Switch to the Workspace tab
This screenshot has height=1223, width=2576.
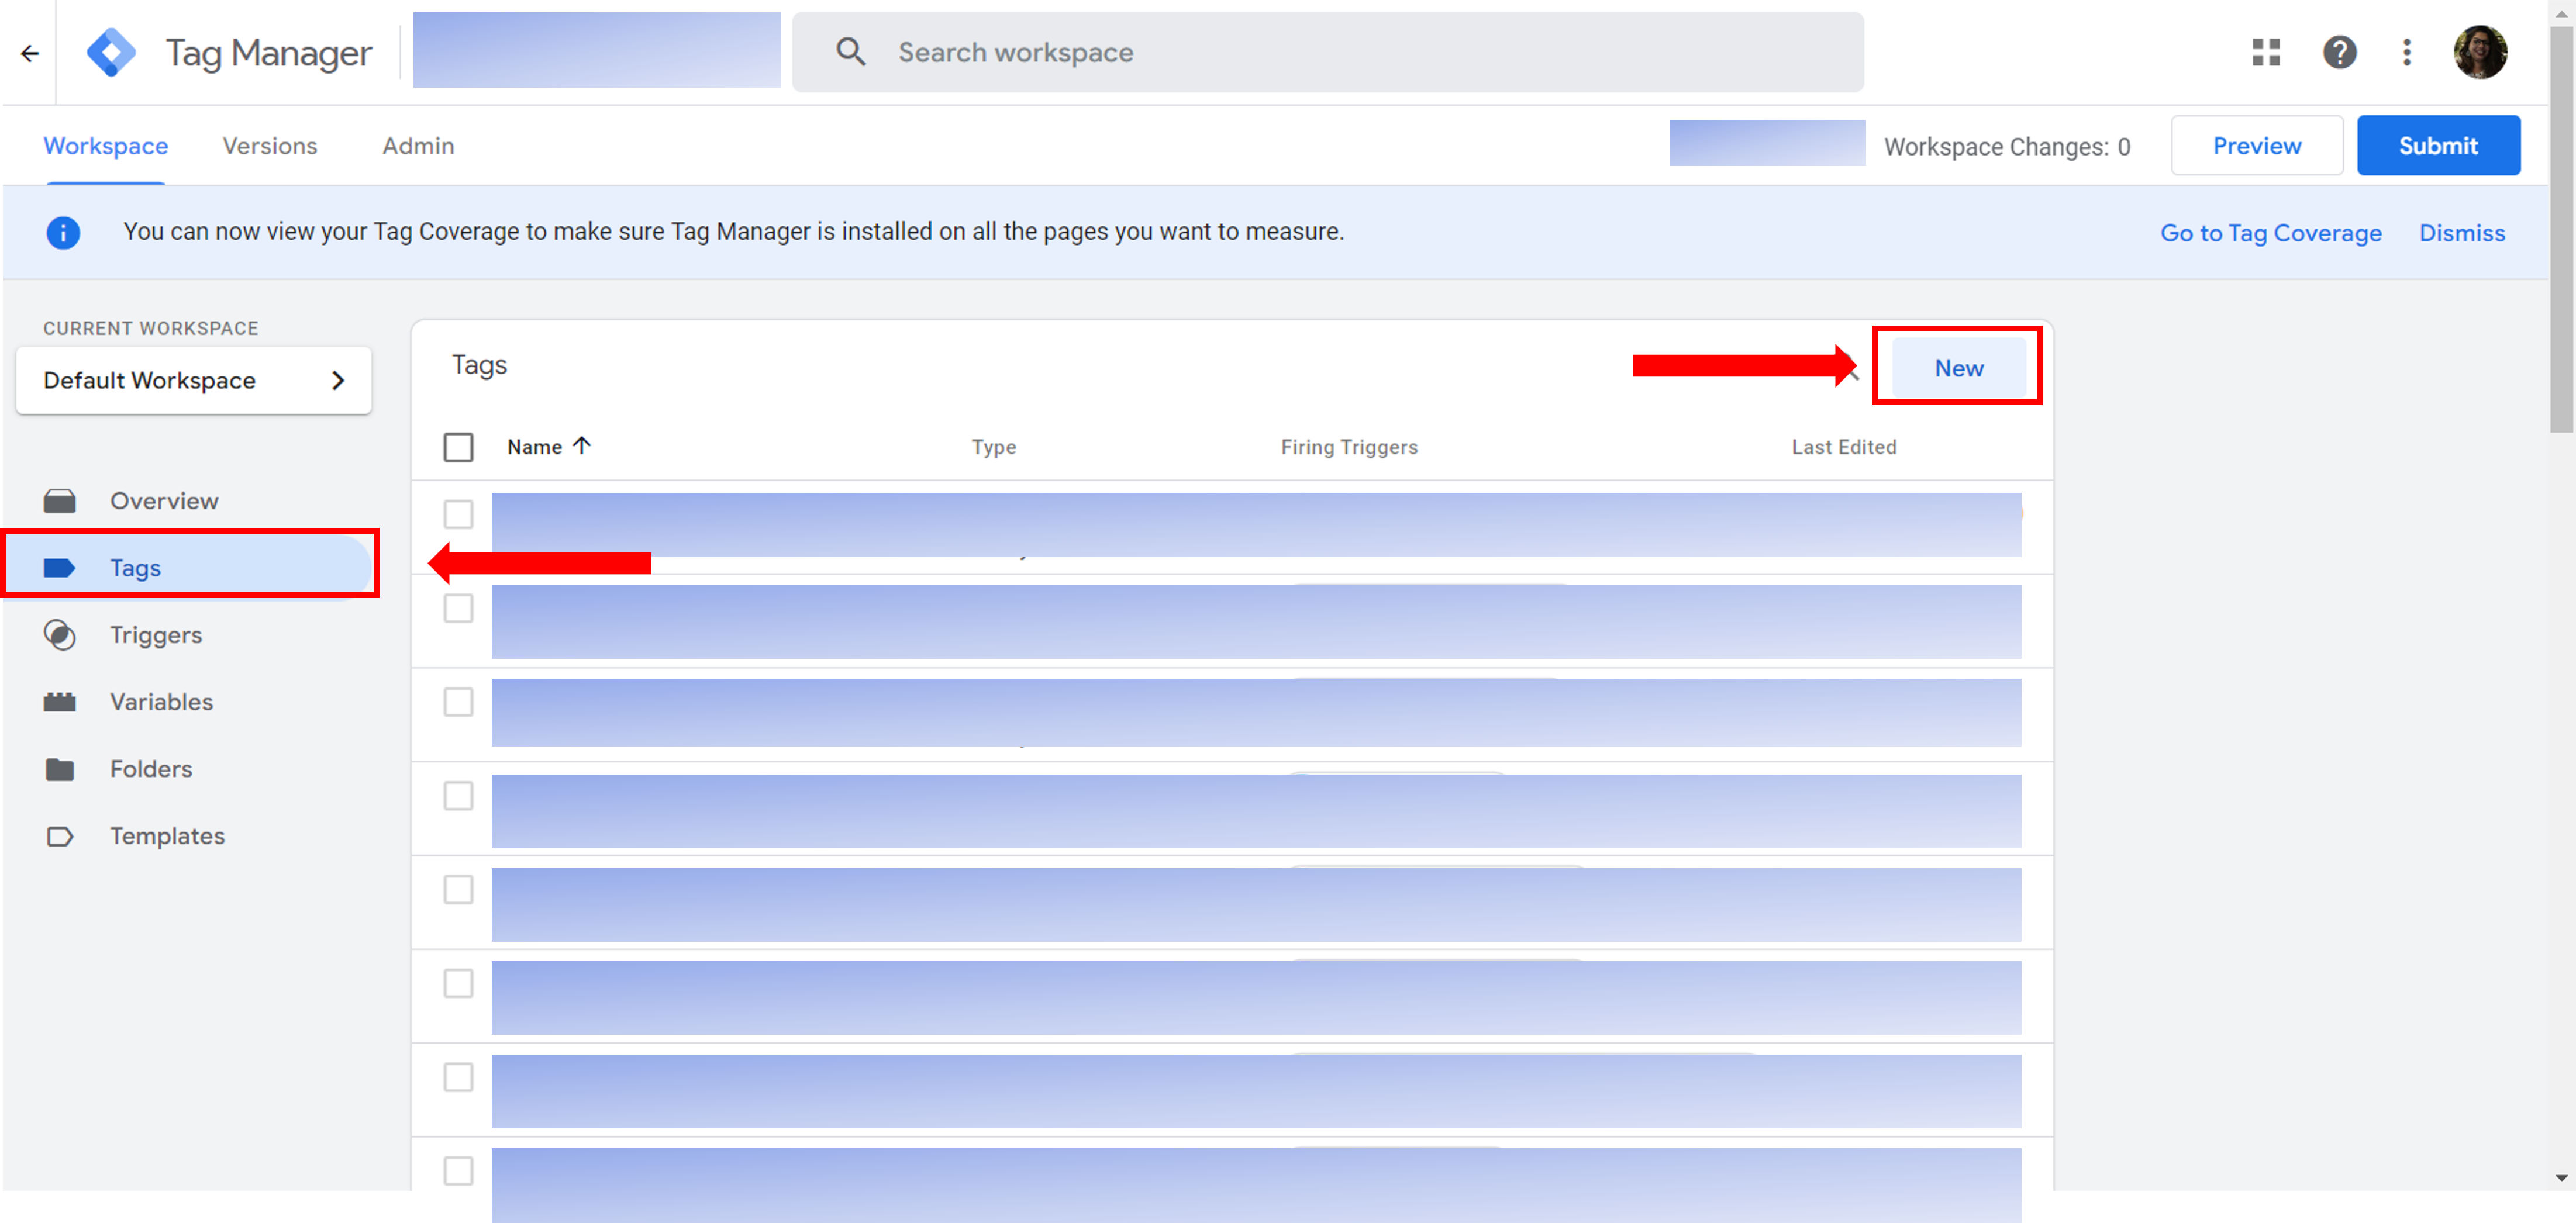click(x=106, y=146)
